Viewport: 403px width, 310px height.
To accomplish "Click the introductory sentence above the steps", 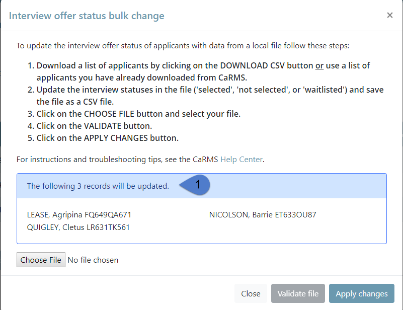I will tap(183, 46).
